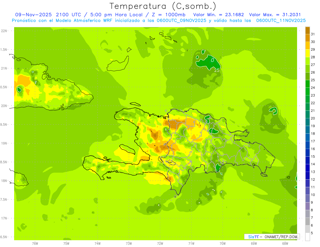Click the '75W' longitude axis label

coord(66,243)
